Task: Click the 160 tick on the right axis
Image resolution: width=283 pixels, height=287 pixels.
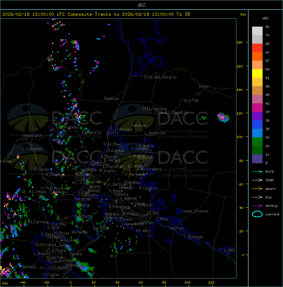Action: (x=239, y=66)
